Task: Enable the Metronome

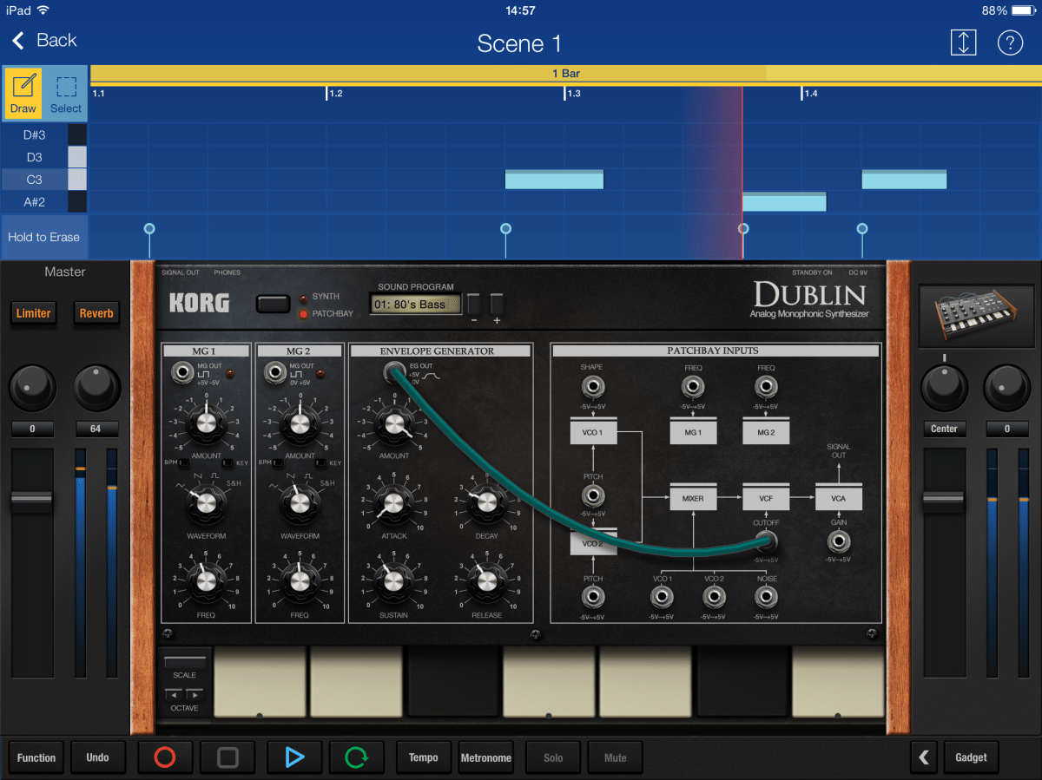Action: (485, 757)
